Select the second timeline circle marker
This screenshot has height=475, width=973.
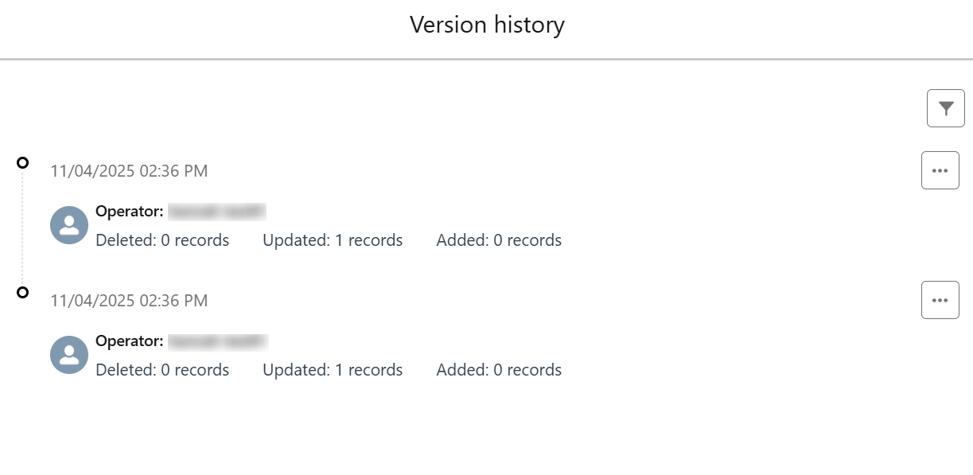[x=21, y=292]
